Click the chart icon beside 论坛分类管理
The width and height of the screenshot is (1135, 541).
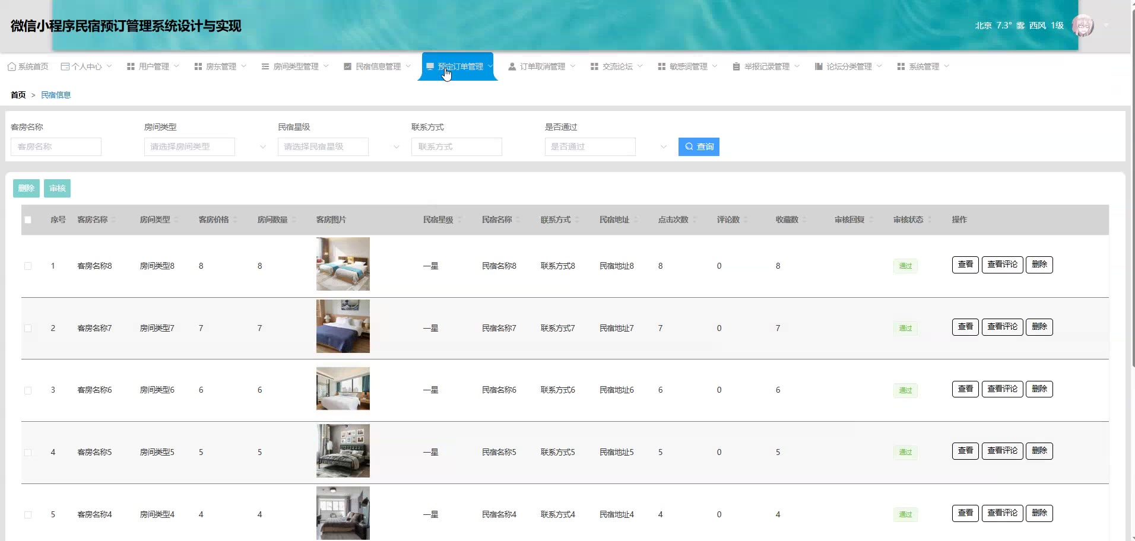pyautogui.click(x=819, y=66)
